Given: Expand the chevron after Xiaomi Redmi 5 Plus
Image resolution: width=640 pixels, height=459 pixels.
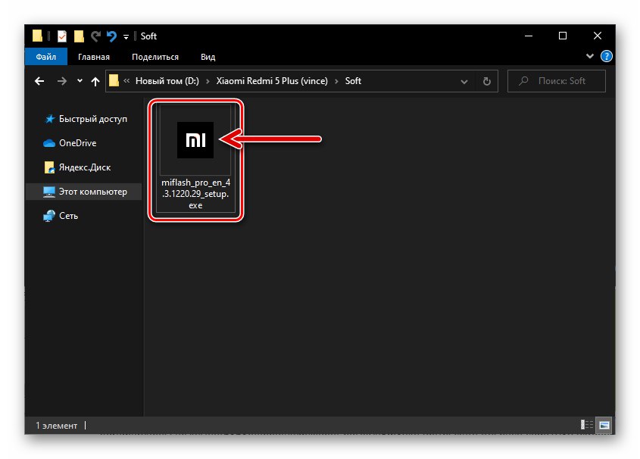Looking at the screenshot, I should pos(336,81).
